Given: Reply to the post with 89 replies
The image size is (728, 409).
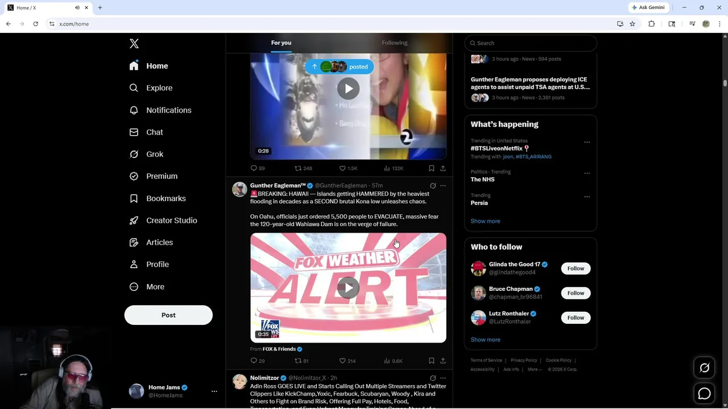Looking at the screenshot, I should [x=258, y=168].
